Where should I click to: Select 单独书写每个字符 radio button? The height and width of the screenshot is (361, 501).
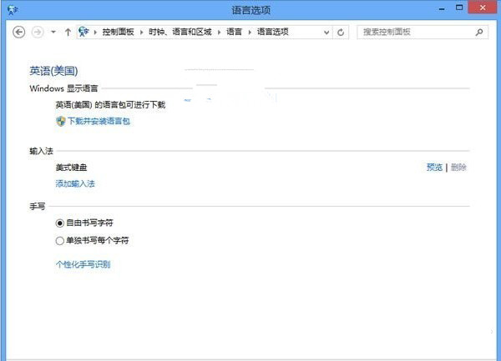point(60,240)
